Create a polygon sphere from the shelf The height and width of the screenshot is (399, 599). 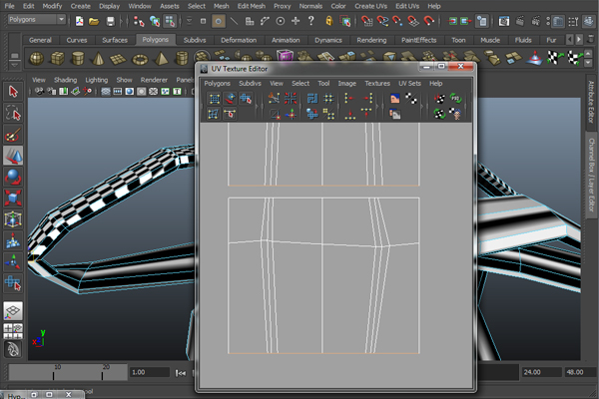(x=37, y=59)
